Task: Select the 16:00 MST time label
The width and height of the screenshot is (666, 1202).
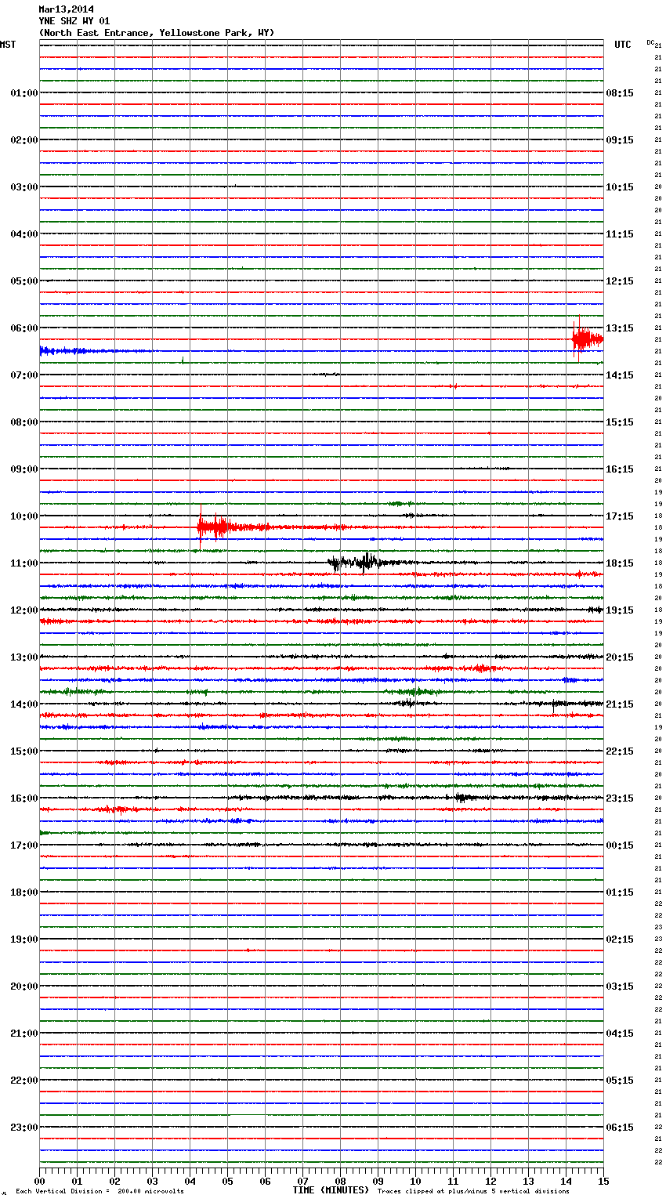Action: (24, 798)
